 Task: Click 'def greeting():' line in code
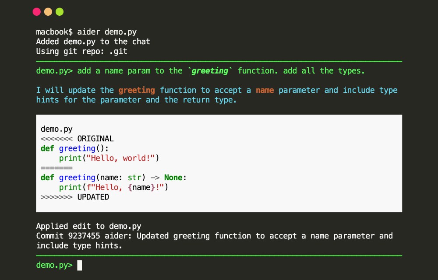pos(74,148)
